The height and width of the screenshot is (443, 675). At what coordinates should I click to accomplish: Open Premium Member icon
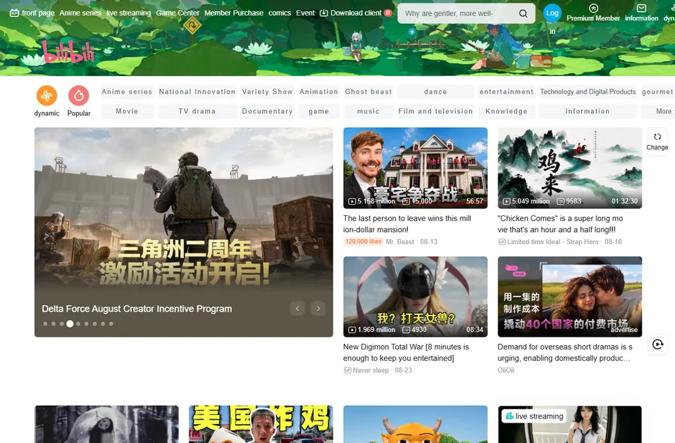pyautogui.click(x=593, y=8)
